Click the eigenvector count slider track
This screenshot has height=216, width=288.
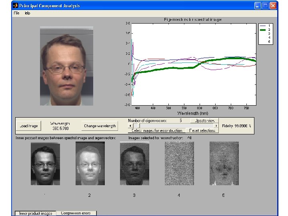(176, 126)
